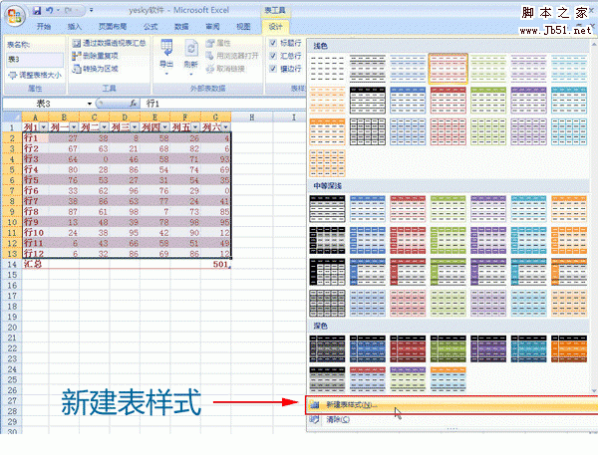Open the 列一 column filter dropdown
The image size is (598, 455).
pyautogui.click(x=74, y=126)
